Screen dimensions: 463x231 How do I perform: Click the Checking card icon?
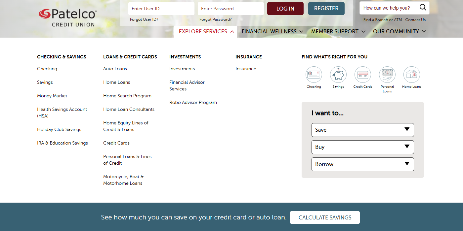[314, 75]
